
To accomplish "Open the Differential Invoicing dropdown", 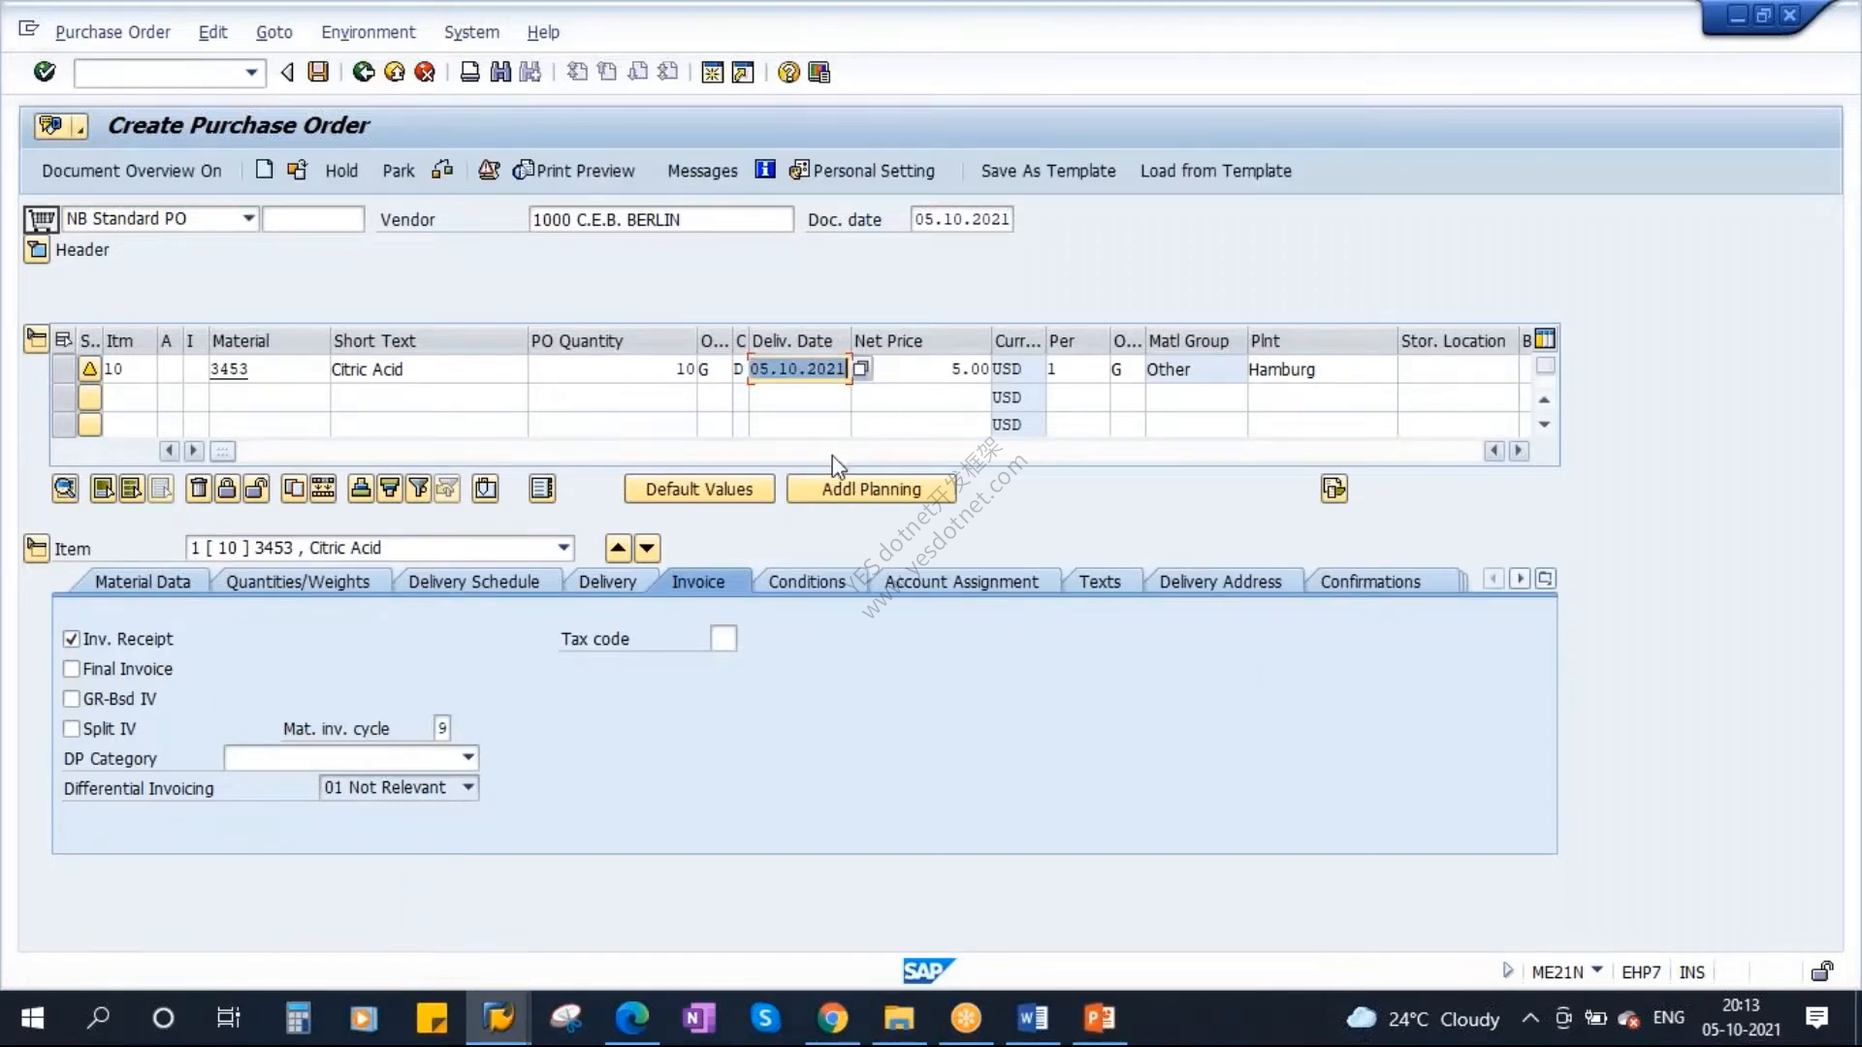I will [x=468, y=787].
